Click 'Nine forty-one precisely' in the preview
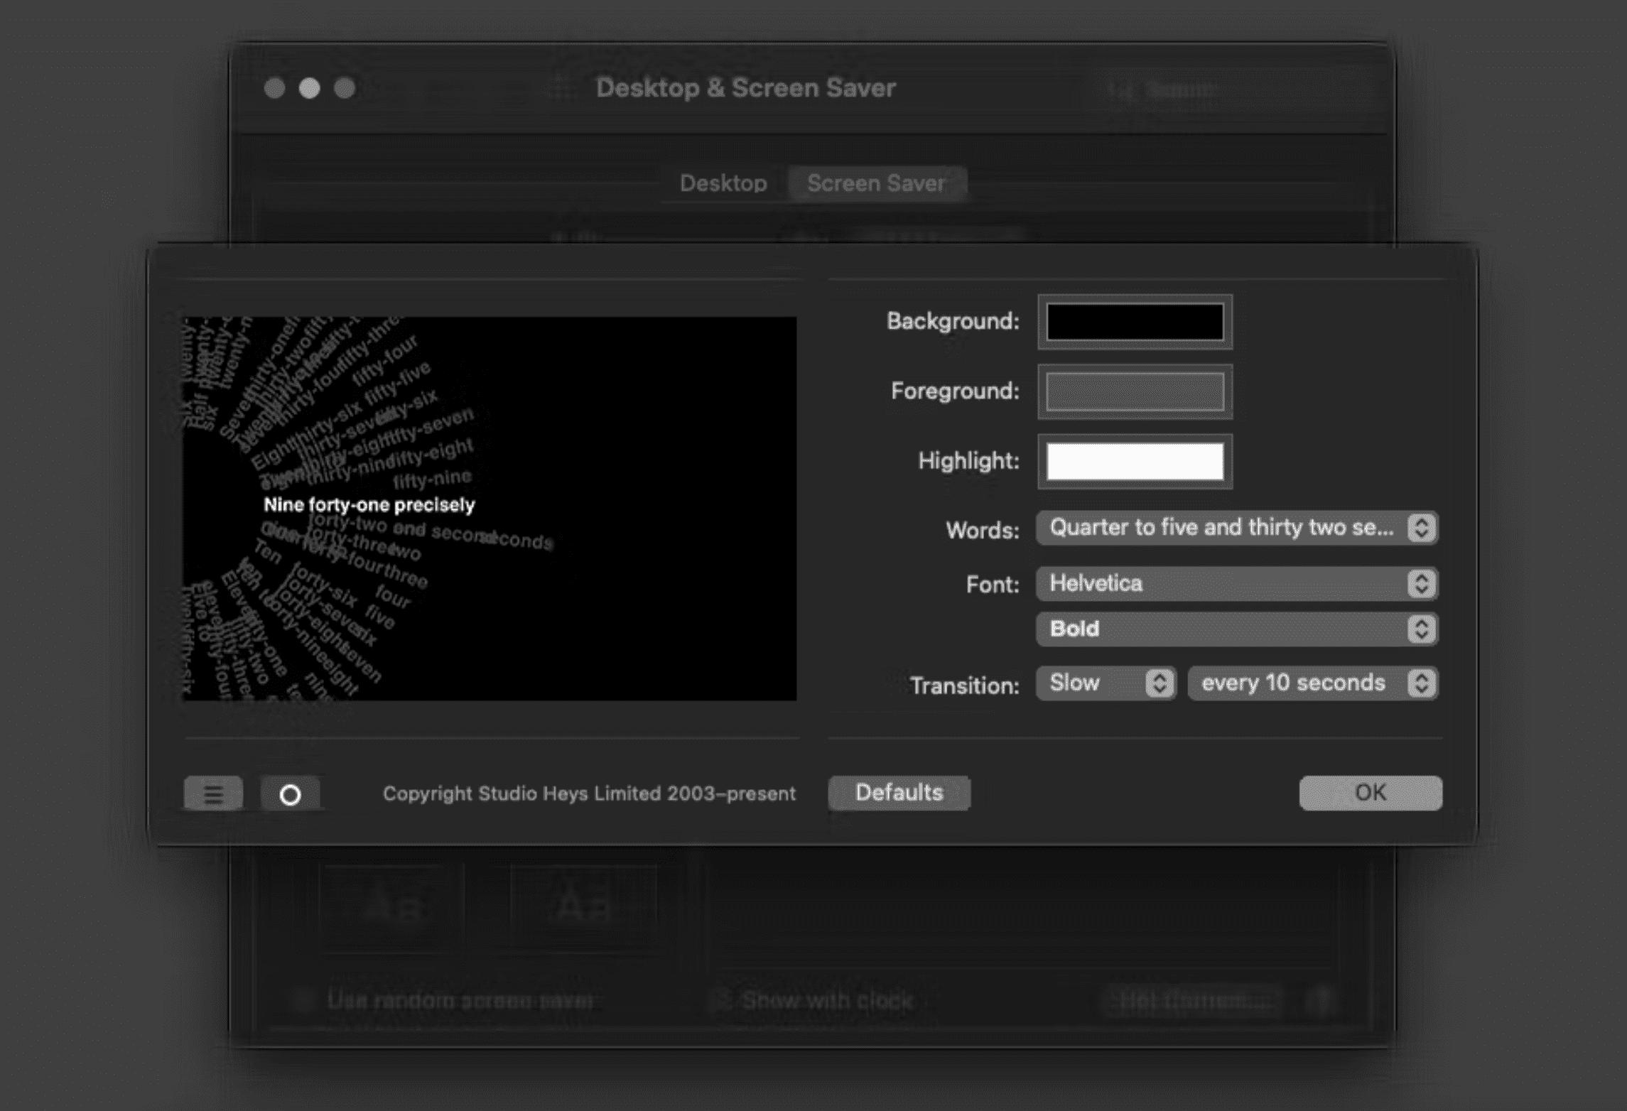 [x=371, y=505]
